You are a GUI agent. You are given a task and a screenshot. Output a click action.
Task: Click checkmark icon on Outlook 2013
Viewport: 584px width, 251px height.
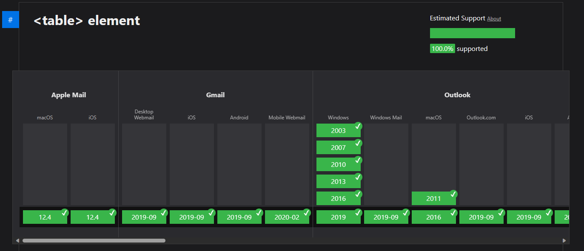[x=358, y=177]
